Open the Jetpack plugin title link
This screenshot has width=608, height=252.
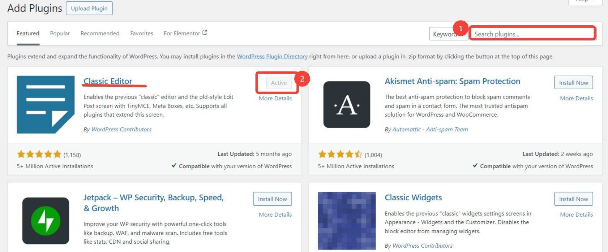(154, 203)
